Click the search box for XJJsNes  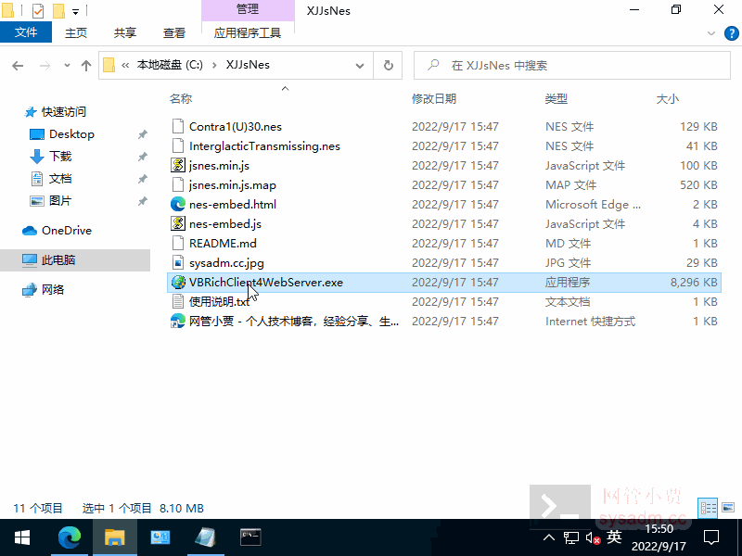pyautogui.click(x=571, y=65)
